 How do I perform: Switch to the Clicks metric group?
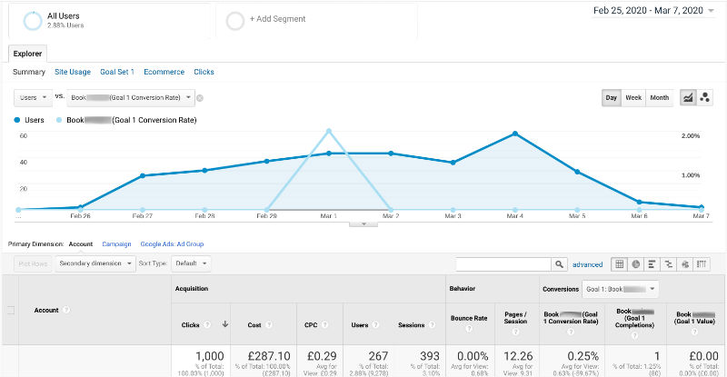204,72
